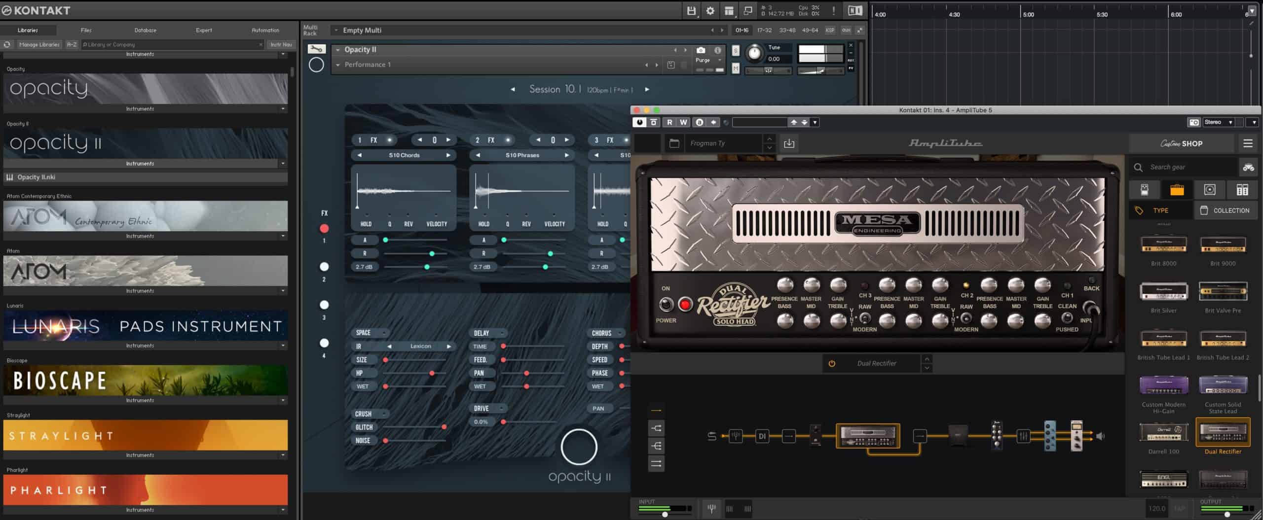Mute the Opacity II instrument
The image size is (1263, 520).
coord(736,69)
